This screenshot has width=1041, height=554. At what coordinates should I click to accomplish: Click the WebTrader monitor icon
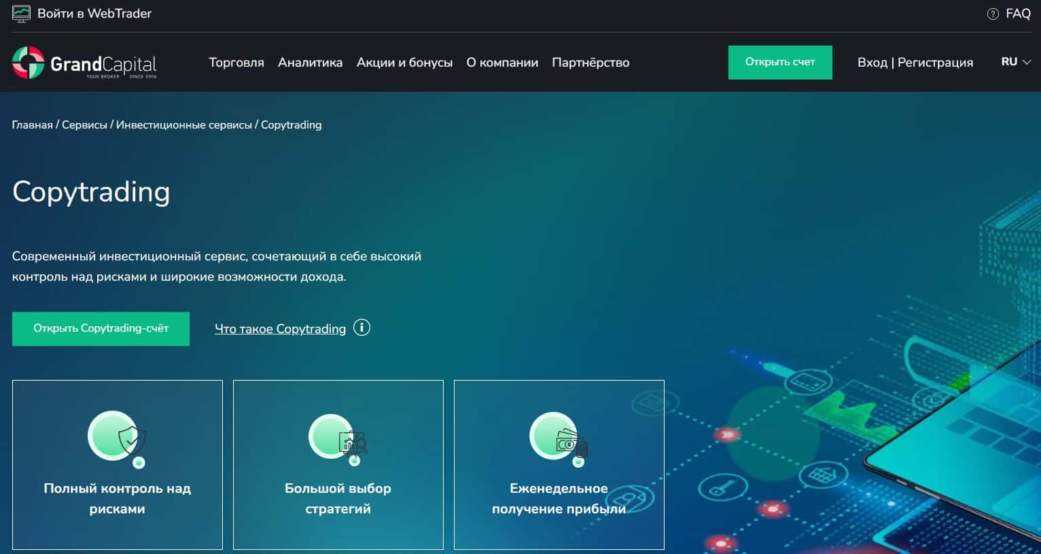click(21, 14)
